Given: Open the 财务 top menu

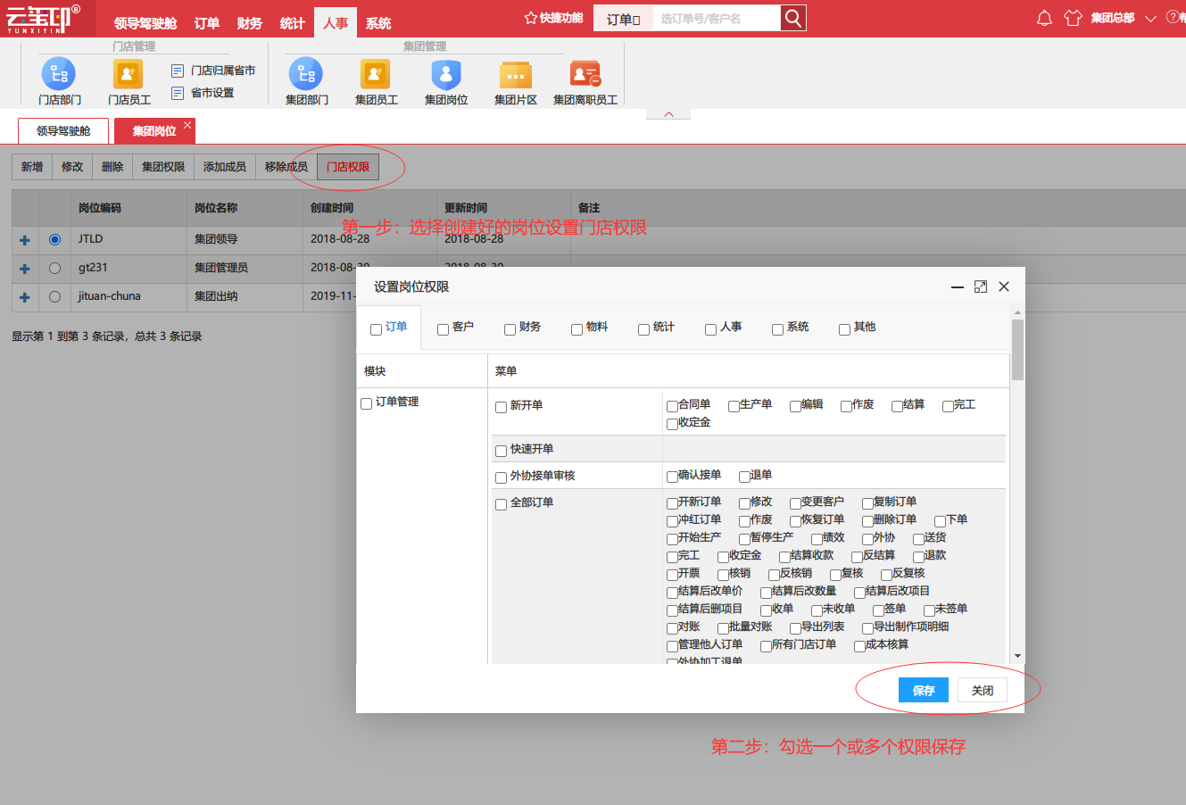Looking at the screenshot, I should 250,23.
